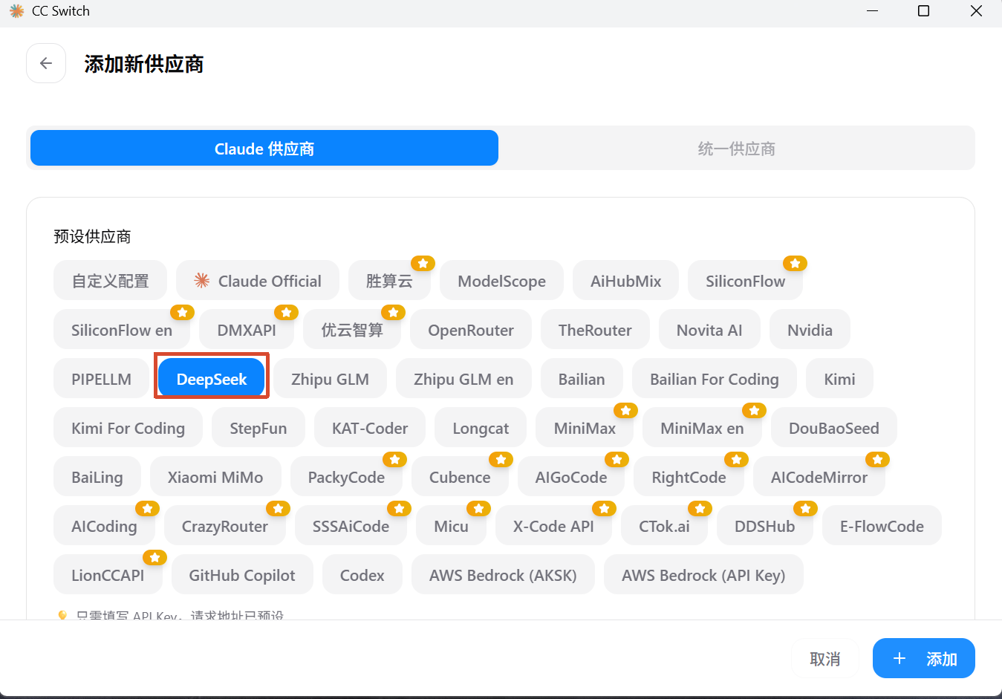Viewport: 1002px width, 699px height.
Task: Pick the DouBaoSeed preset
Action: [833, 428]
